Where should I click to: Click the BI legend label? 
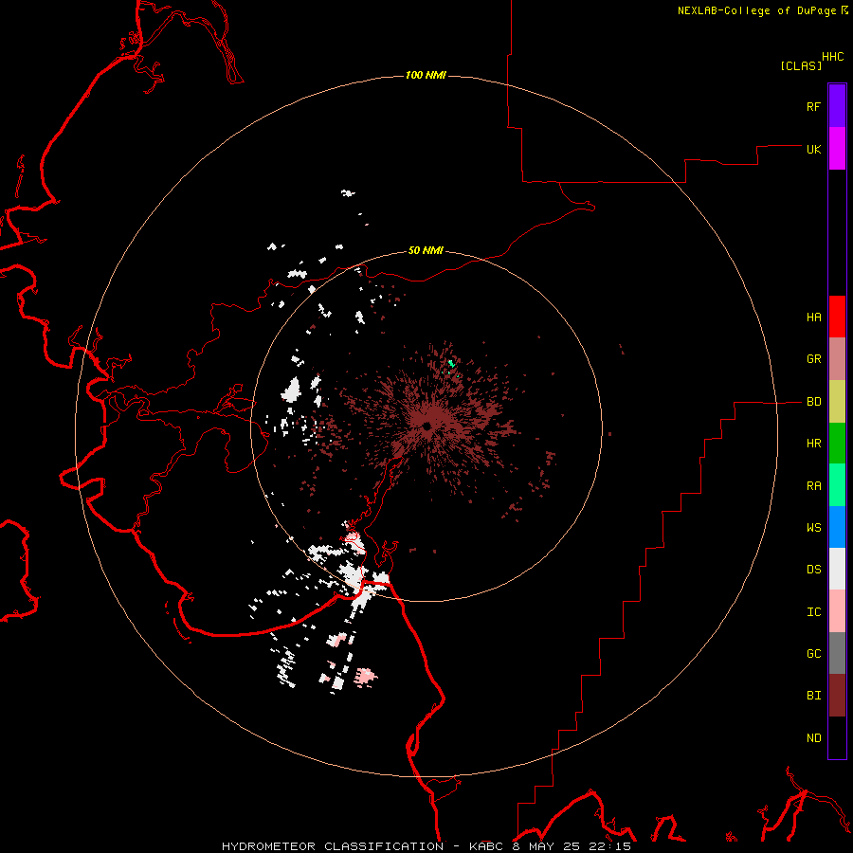tap(813, 696)
